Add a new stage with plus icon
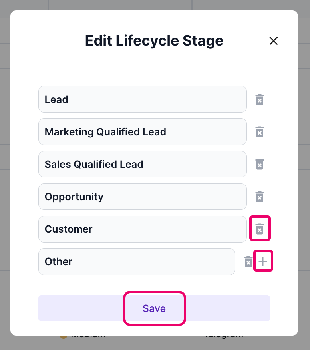Viewport: 310px width, 350px height. click(x=263, y=261)
